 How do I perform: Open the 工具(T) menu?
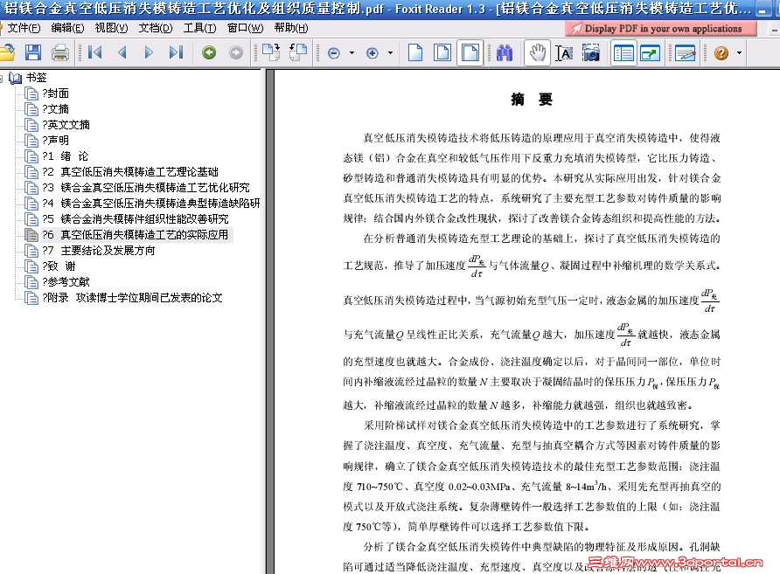tap(199, 28)
